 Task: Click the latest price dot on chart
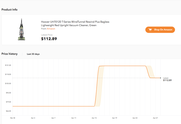coord(160,78)
